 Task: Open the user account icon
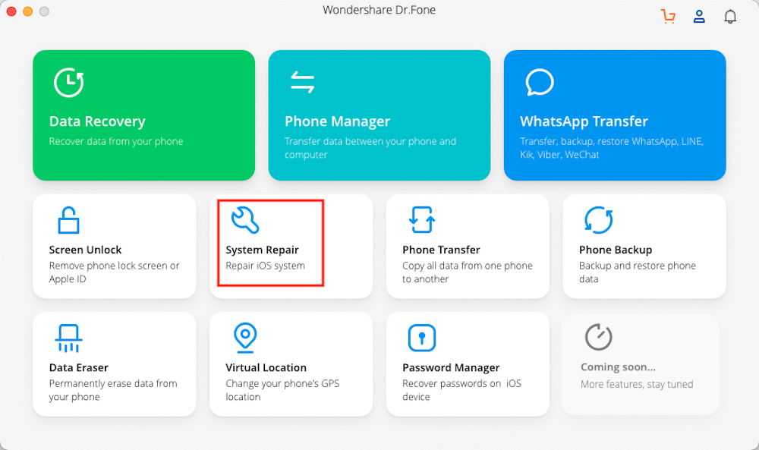click(x=699, y=17)
